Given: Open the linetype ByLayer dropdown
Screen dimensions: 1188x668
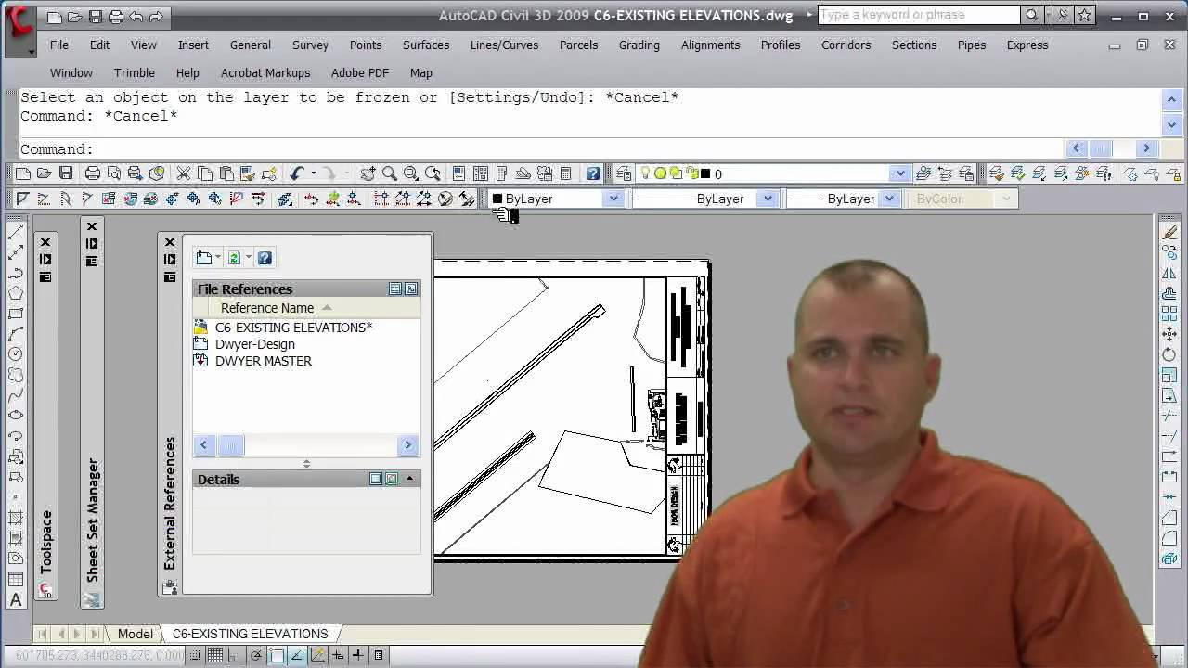Looking at the screenshot, I should point(768,199).
